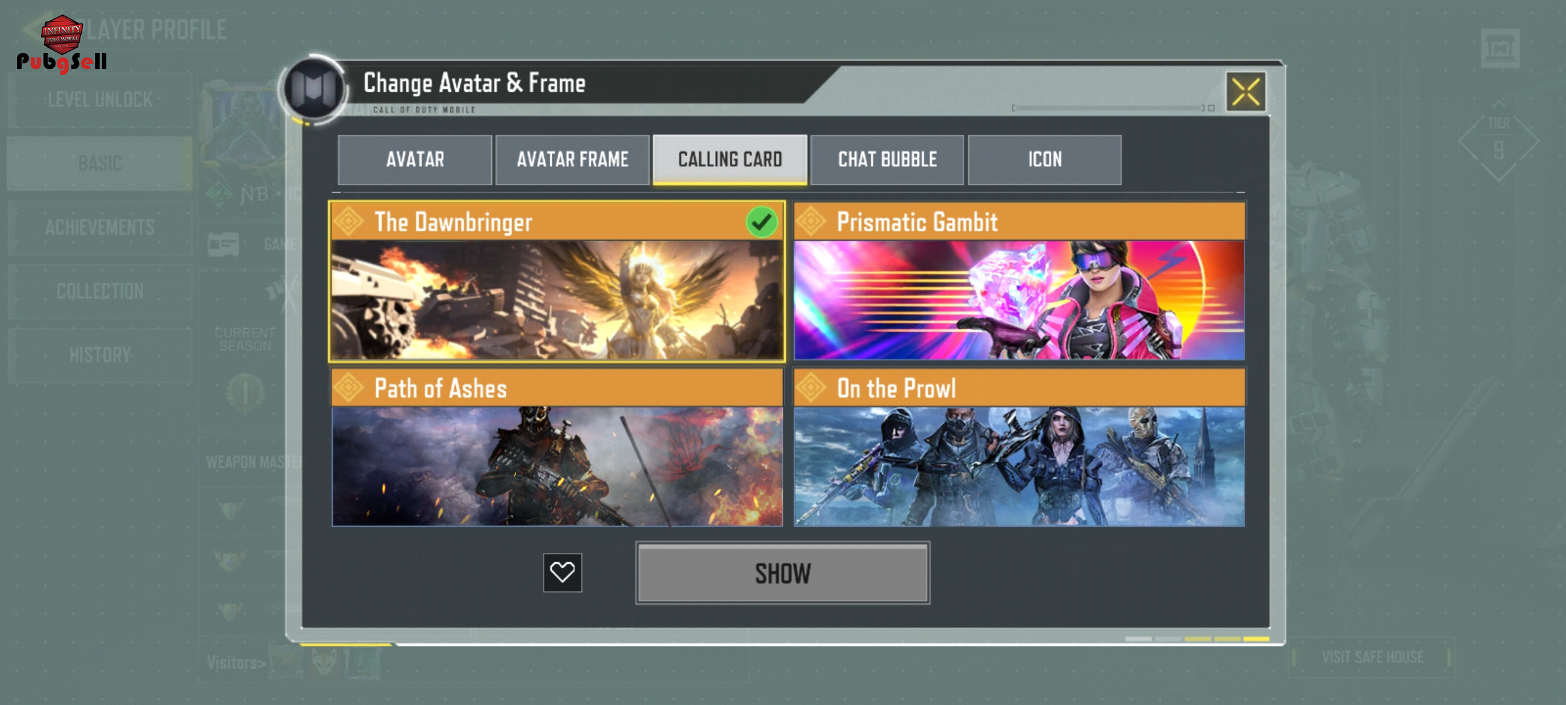Close the Change Avatar & Frame dialog
Viewport: 1566px width, 705px height.
click(x=1246, y=91)
